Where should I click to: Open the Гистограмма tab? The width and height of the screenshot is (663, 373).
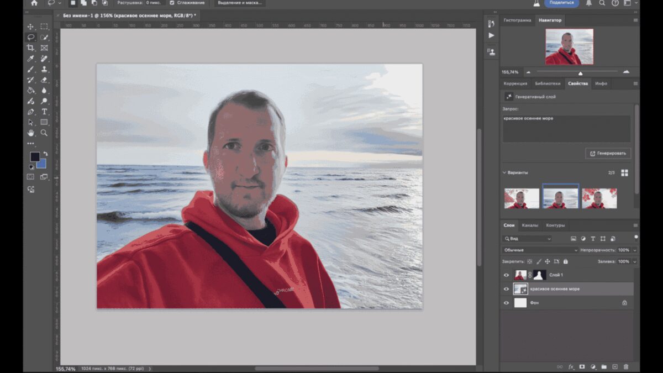tap(517, 20)
